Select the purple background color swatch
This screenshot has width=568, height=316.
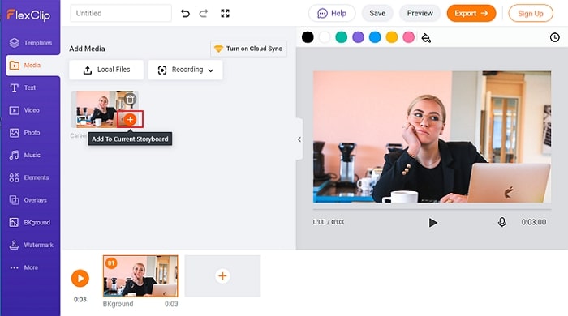[x=358, y=37]
